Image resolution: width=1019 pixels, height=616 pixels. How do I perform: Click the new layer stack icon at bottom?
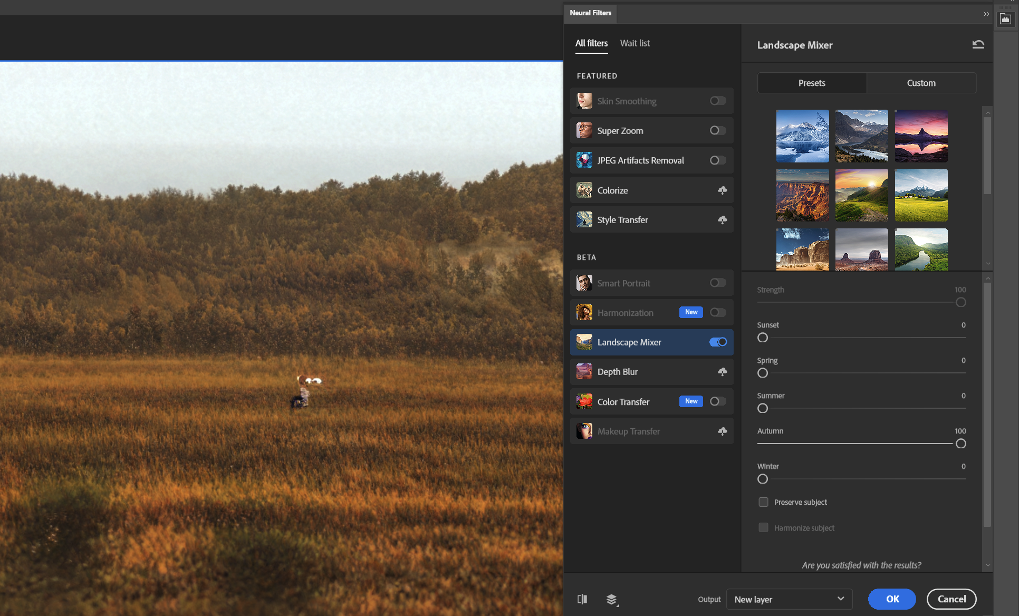pyautogui.click(x=611, y=599)
